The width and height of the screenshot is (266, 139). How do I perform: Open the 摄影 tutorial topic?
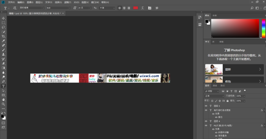click(234, 69)
